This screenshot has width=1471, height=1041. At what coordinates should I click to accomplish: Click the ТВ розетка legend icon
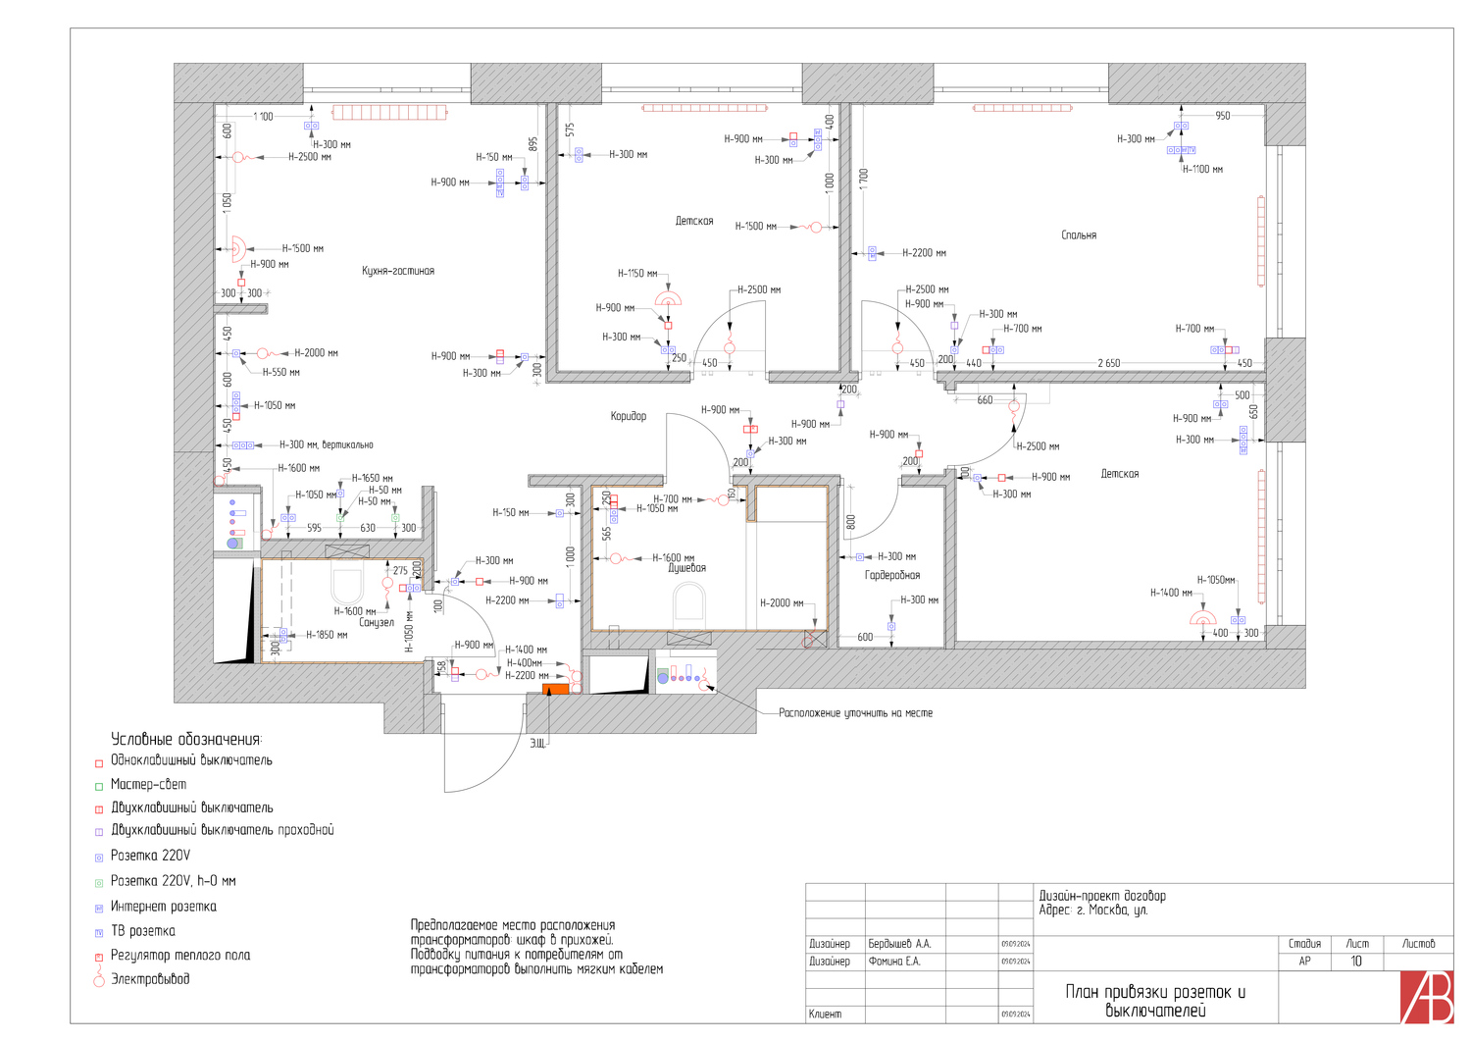[99, 933]
